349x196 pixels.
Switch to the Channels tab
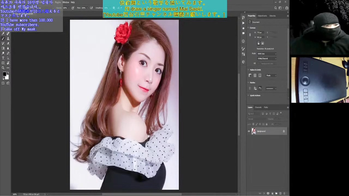[258, 107]
